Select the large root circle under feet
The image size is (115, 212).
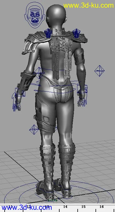(x=59, y=193)
